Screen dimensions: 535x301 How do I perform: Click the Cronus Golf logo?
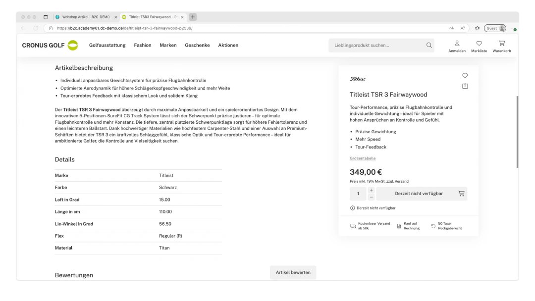pos(50,45)
